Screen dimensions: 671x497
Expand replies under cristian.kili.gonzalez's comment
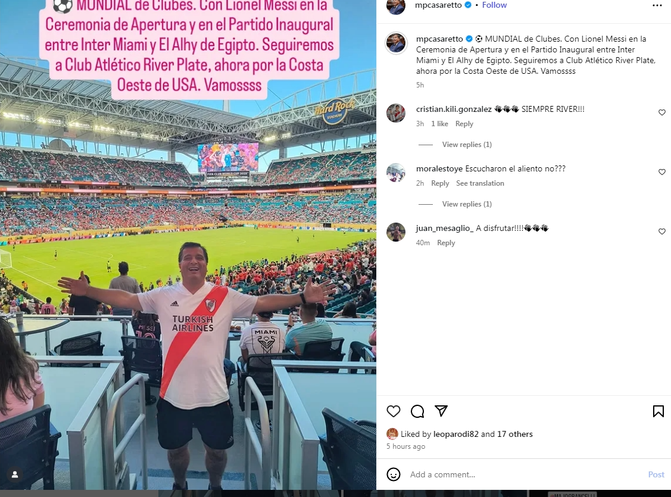click(467, 145)
